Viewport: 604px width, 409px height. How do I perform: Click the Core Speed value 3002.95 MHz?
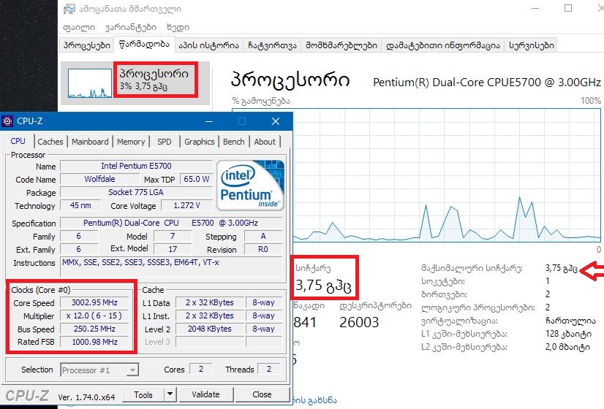[95, 303]
